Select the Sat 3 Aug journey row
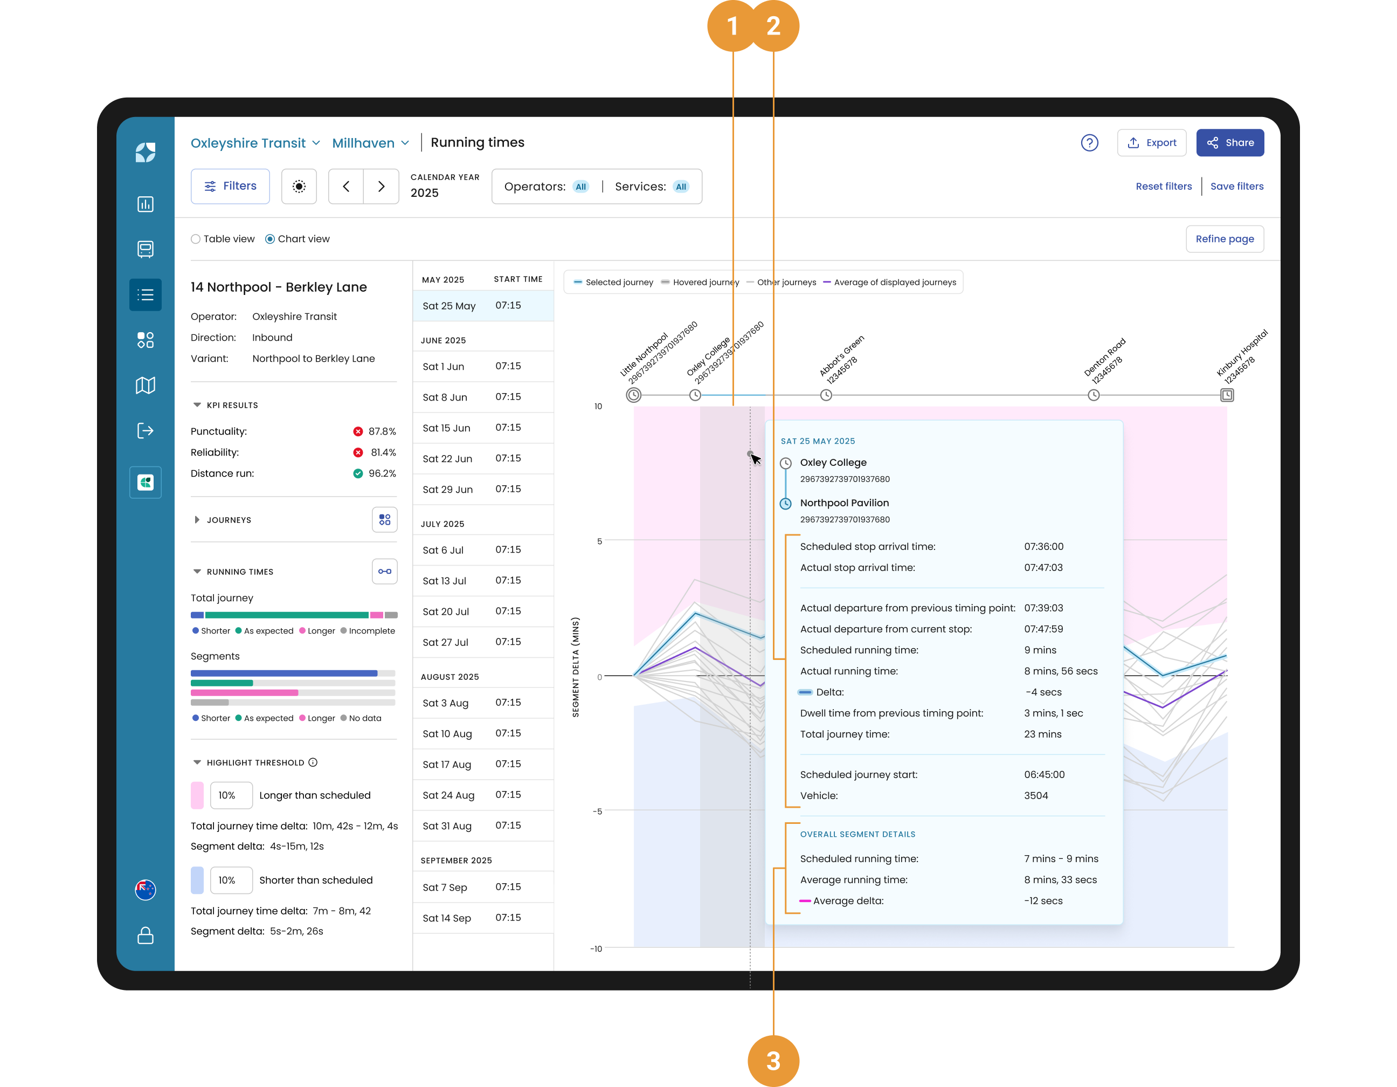 [483, 703]
